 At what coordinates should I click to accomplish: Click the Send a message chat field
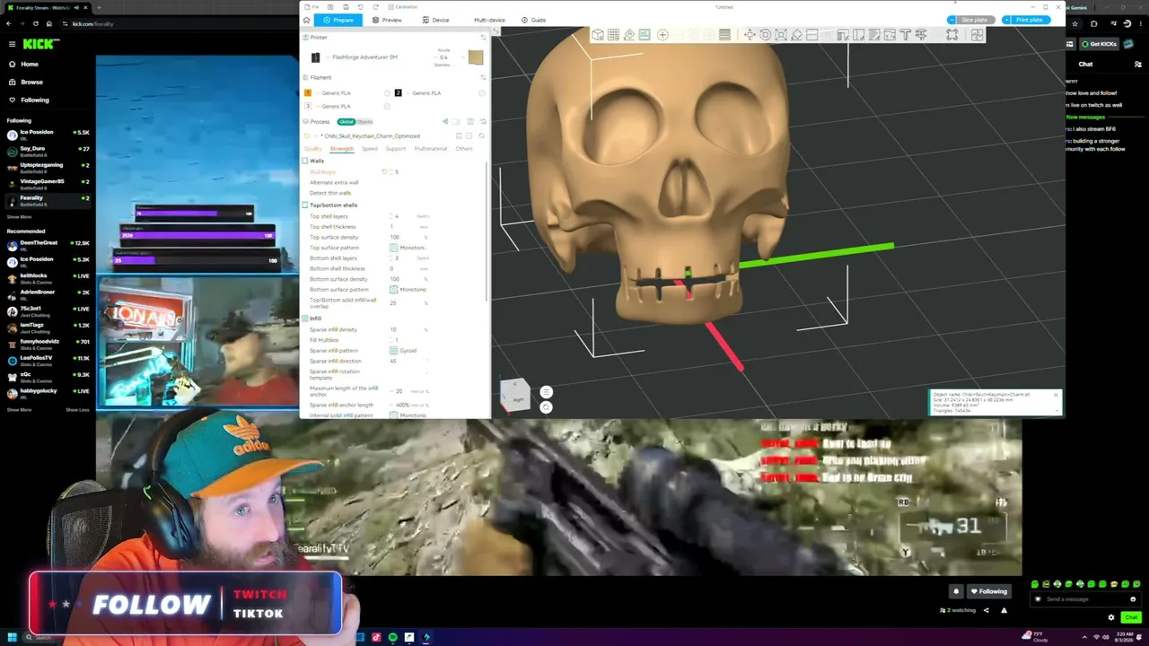pos(1083,599)
